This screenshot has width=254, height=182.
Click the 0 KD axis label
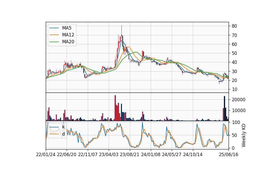pos(233,148)
